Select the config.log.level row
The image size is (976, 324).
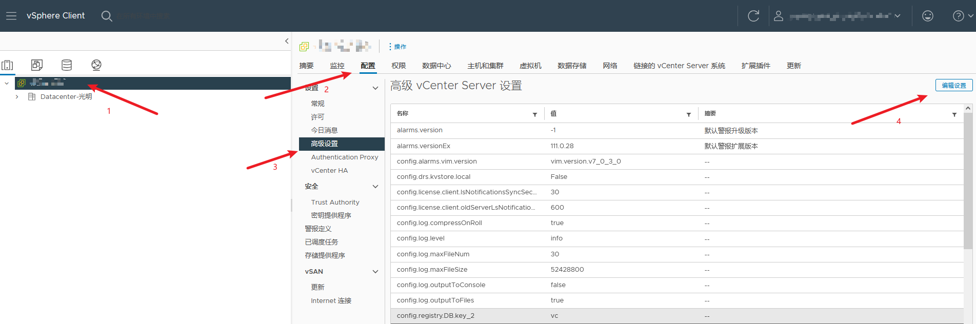[676, 239]
